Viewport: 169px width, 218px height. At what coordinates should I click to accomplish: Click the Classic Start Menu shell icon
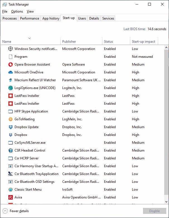[10, 190]
